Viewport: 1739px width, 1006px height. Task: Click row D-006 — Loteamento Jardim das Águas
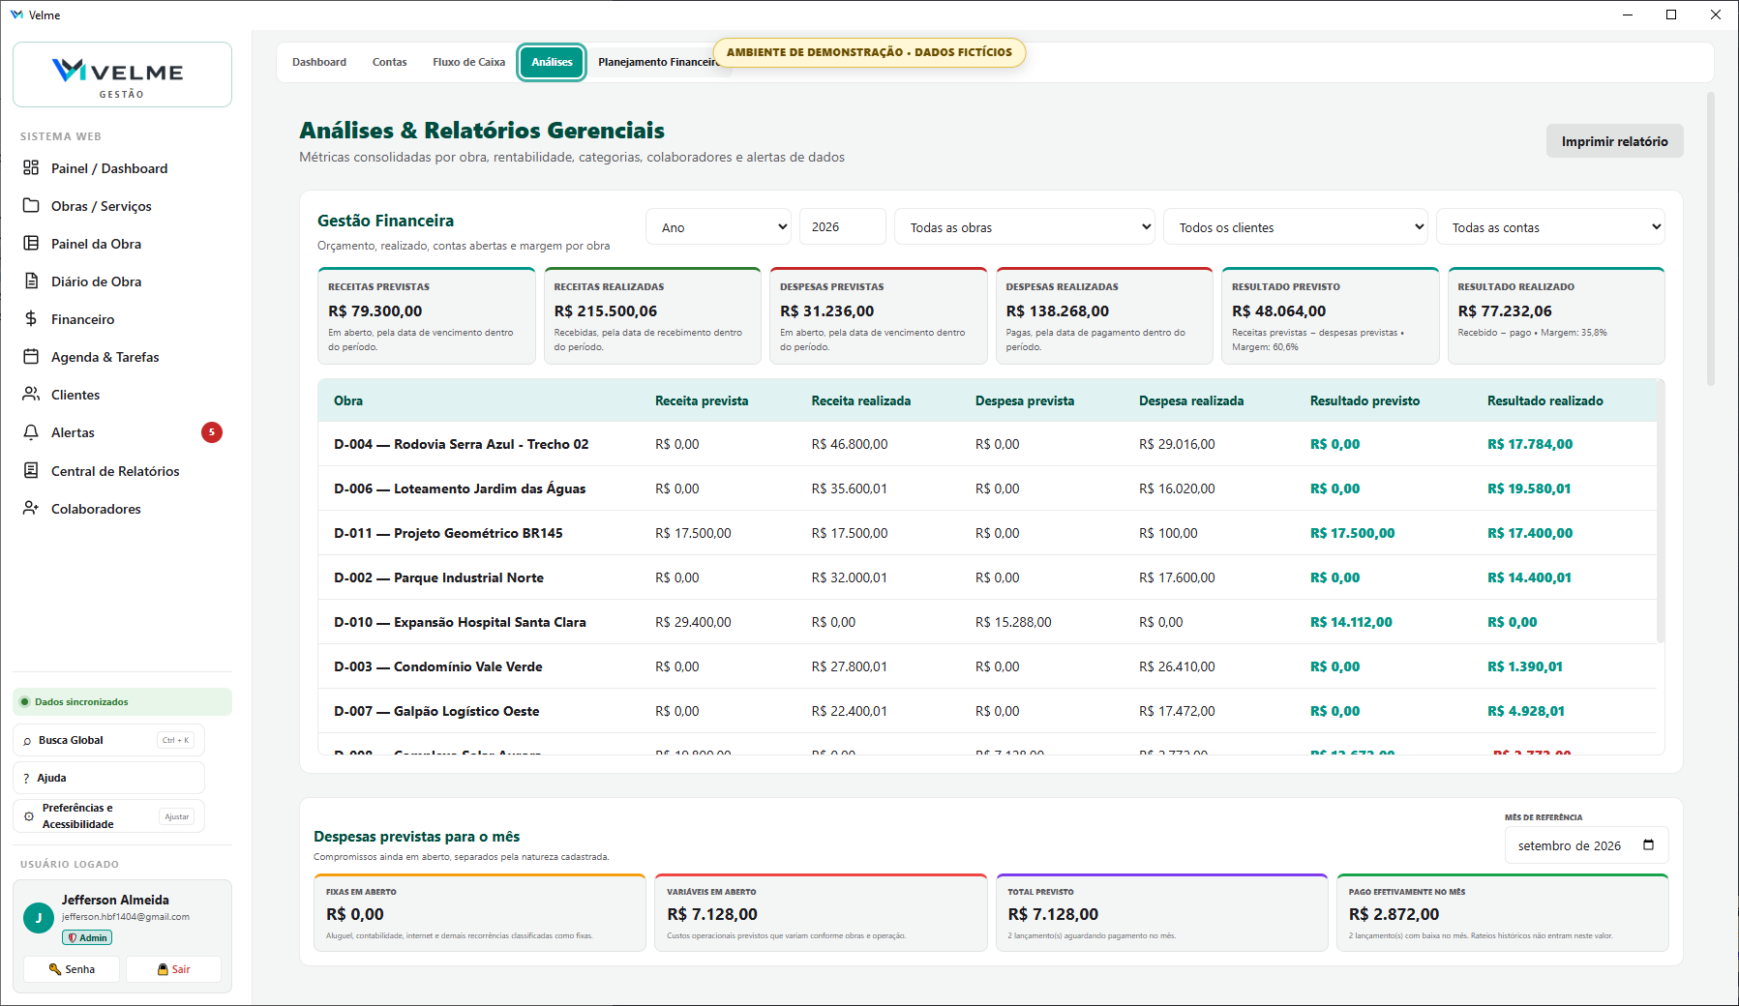click(x=987, y=488)
